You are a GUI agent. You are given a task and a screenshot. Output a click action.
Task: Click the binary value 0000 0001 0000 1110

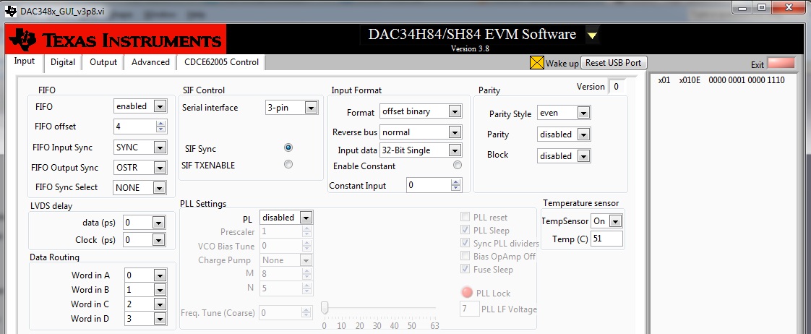coord(747,80)
